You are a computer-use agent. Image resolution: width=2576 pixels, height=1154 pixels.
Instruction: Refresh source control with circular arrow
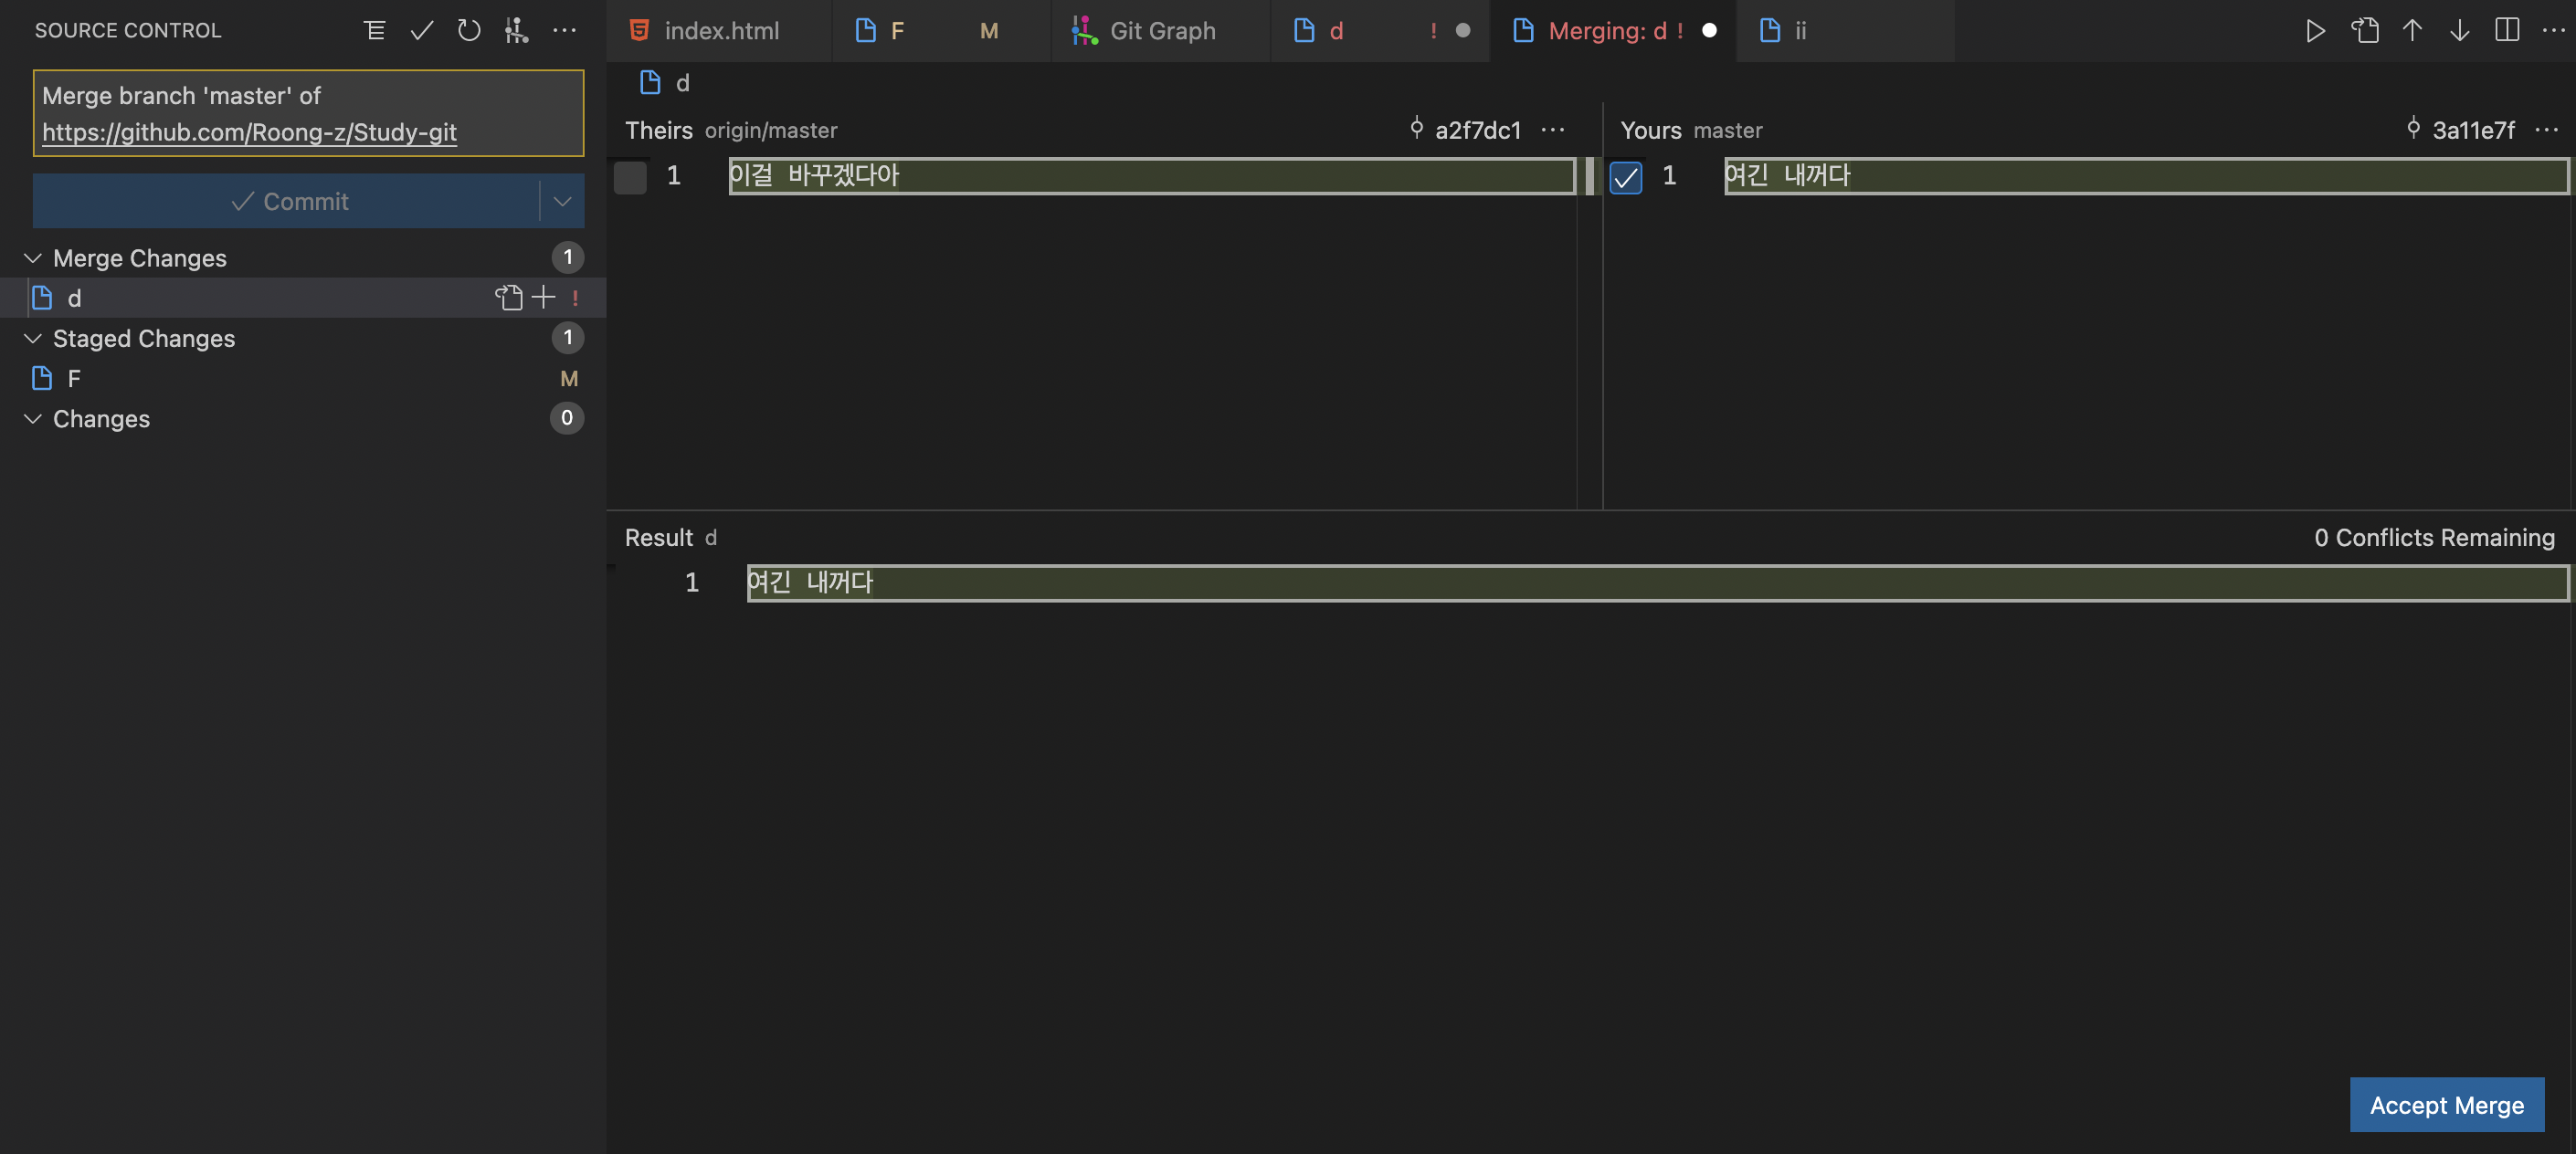click(469, 30)
